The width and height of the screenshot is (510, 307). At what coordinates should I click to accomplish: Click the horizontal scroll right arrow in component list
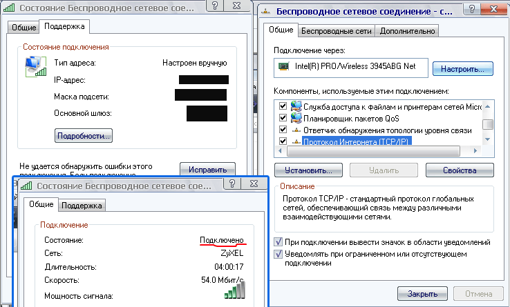pos(475,150)
